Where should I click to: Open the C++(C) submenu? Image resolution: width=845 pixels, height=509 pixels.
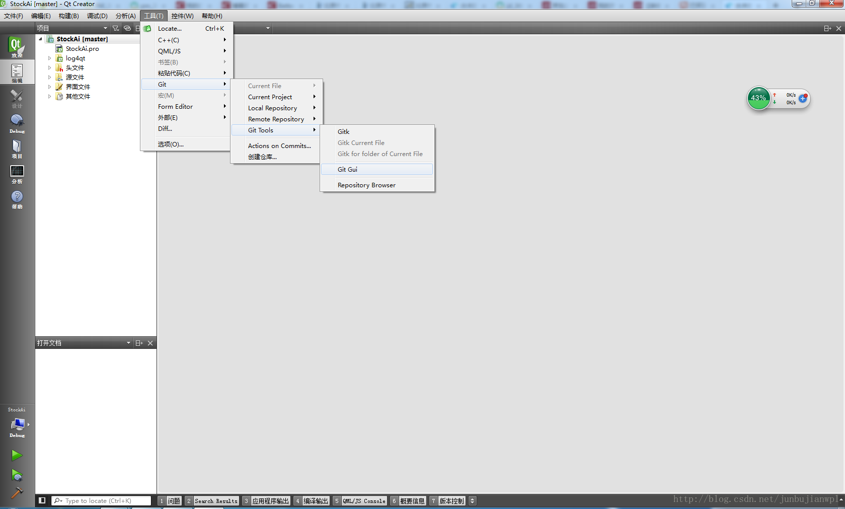tap(187, 40)
